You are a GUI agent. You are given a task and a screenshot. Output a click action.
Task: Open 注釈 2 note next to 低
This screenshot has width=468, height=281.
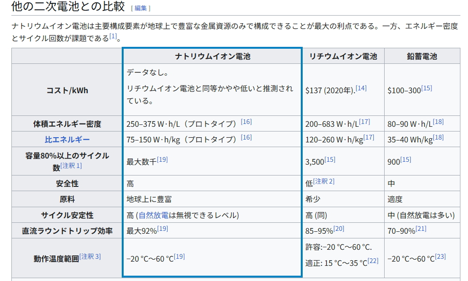click(x=324, y=181)
